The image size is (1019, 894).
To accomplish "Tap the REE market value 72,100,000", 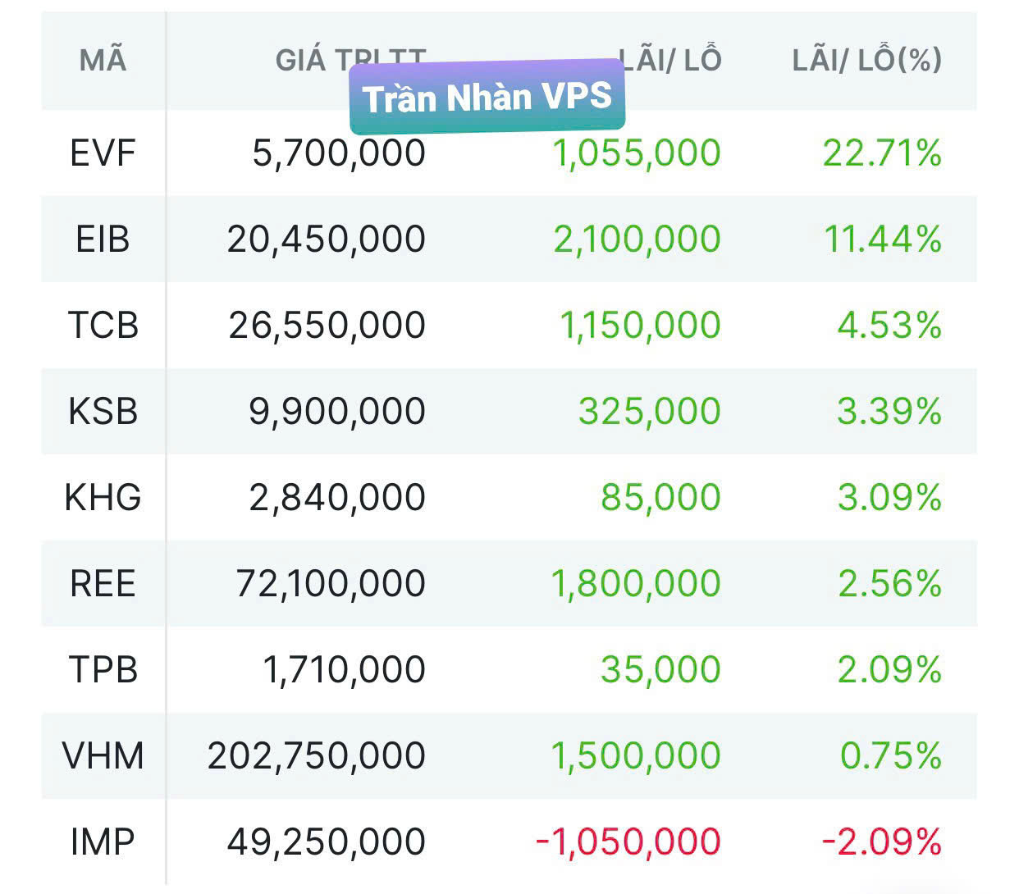I will 331,584.
